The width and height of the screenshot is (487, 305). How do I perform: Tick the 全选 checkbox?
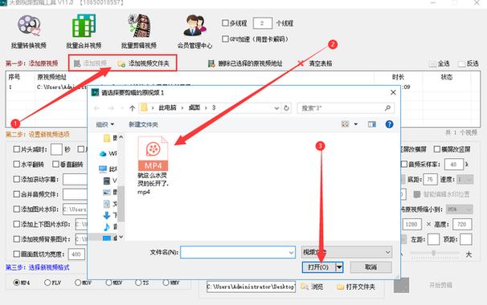tap(432, 64)
